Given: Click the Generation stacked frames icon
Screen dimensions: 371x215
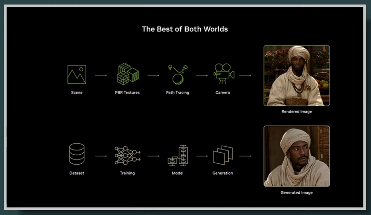Looking at the screenshot, I should pos(223,155).
